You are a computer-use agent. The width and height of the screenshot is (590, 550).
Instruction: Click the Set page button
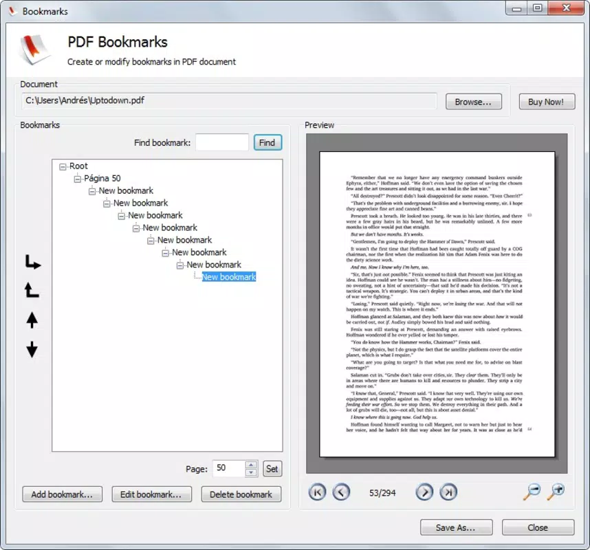pos(272,469)
